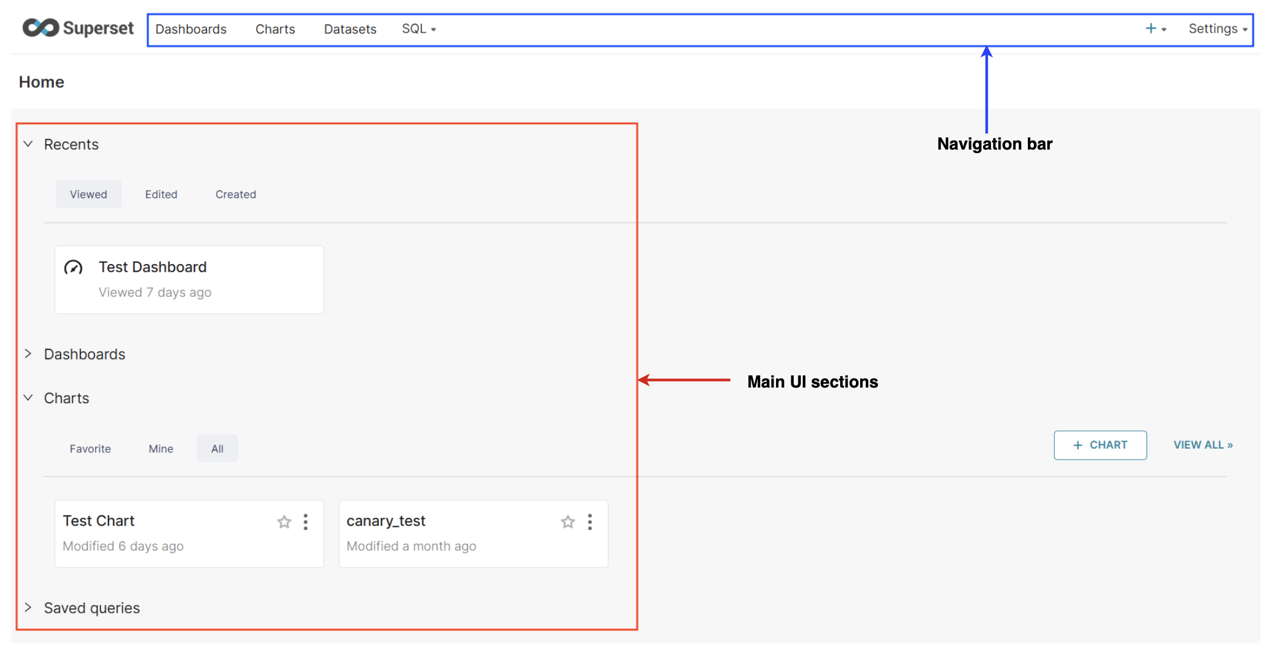Screen dimensions: 1270x654
Task: Click the VIEW ALL link
Action: tap(1203, 444)
